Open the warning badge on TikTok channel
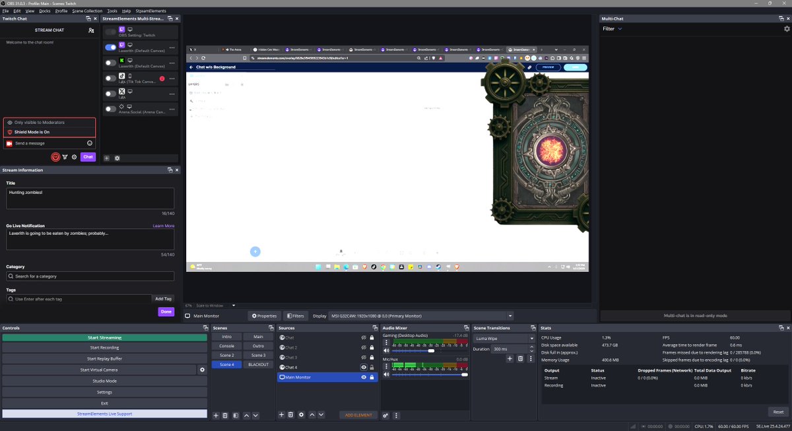Image resolution: width=792 pixels, height=431 pixels. tap(162, 79)
